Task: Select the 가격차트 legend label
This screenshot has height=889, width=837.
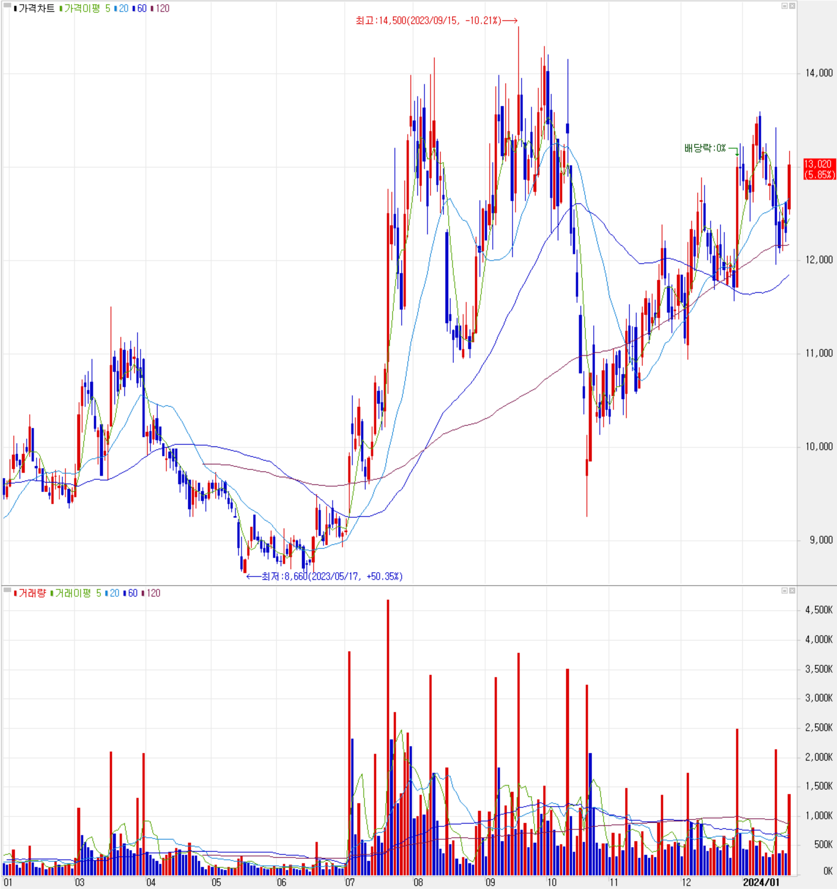Action: coord(36,9)
